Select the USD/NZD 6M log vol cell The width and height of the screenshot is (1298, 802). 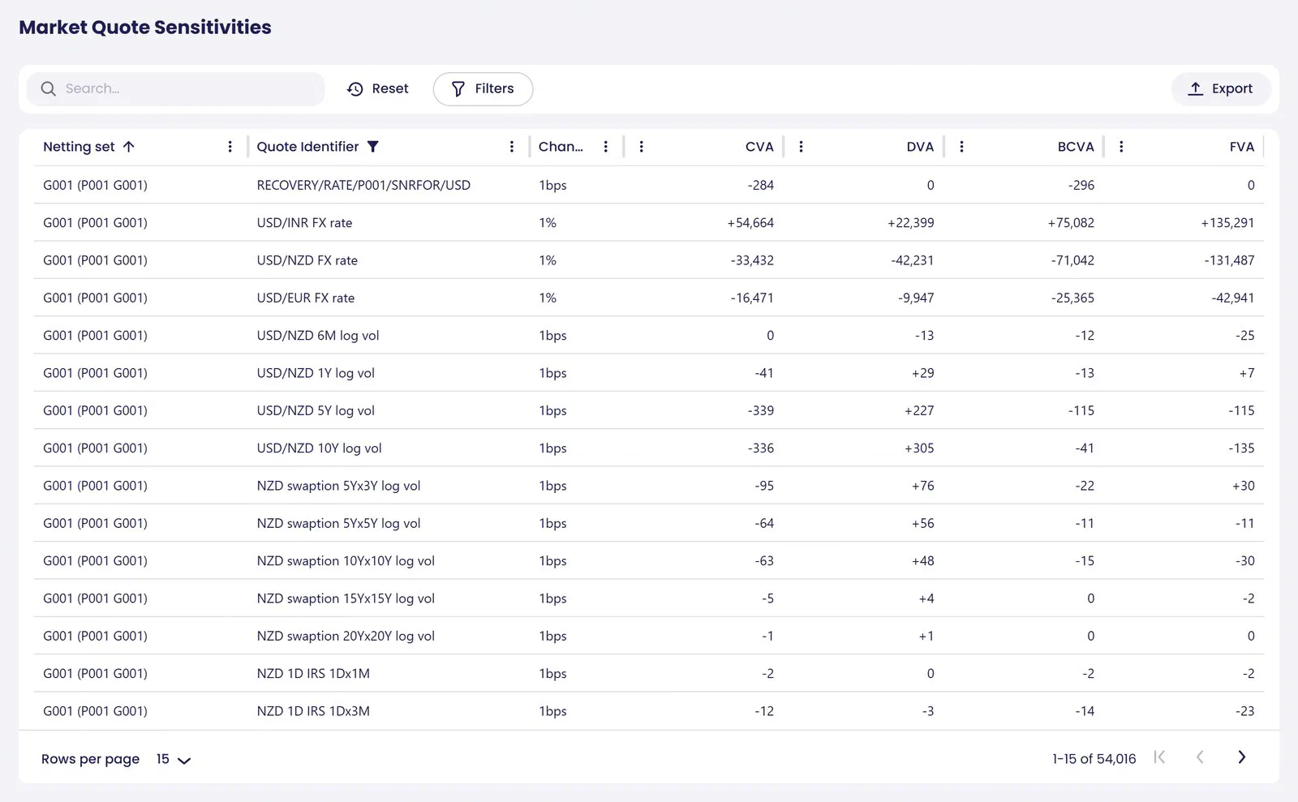318,336
